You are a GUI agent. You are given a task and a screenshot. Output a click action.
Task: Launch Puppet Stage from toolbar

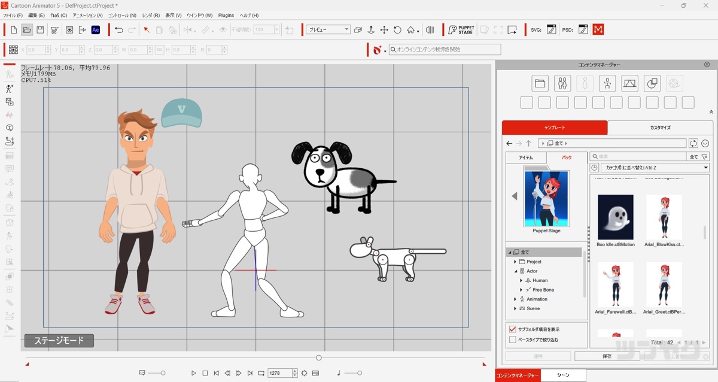(461, 30)
